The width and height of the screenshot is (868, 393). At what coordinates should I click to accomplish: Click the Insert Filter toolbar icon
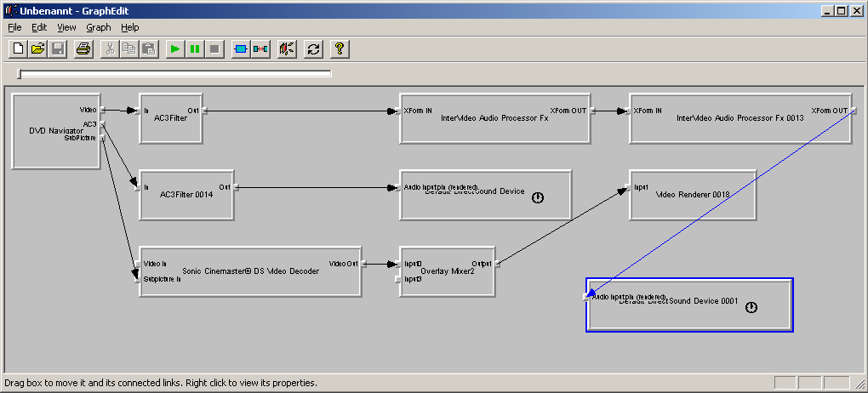pos(240,48)
